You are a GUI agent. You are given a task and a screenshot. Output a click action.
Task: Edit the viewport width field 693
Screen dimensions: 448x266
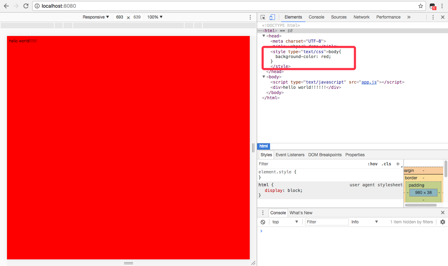pyautogui.click(x=119, y=17)
